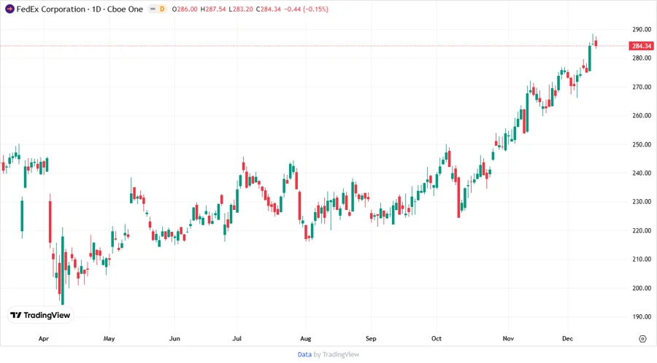This screenshot has height=363, width=657.
Task: Click the 240.00 price axis label
Action: tap(642, 173)
